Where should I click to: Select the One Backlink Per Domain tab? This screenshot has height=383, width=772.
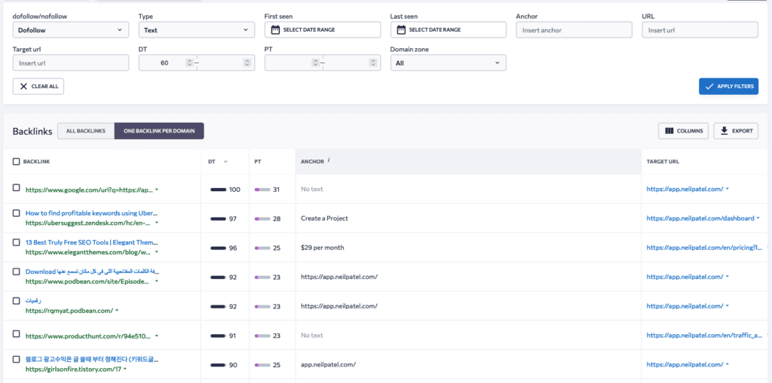click(x=159, y=131)
